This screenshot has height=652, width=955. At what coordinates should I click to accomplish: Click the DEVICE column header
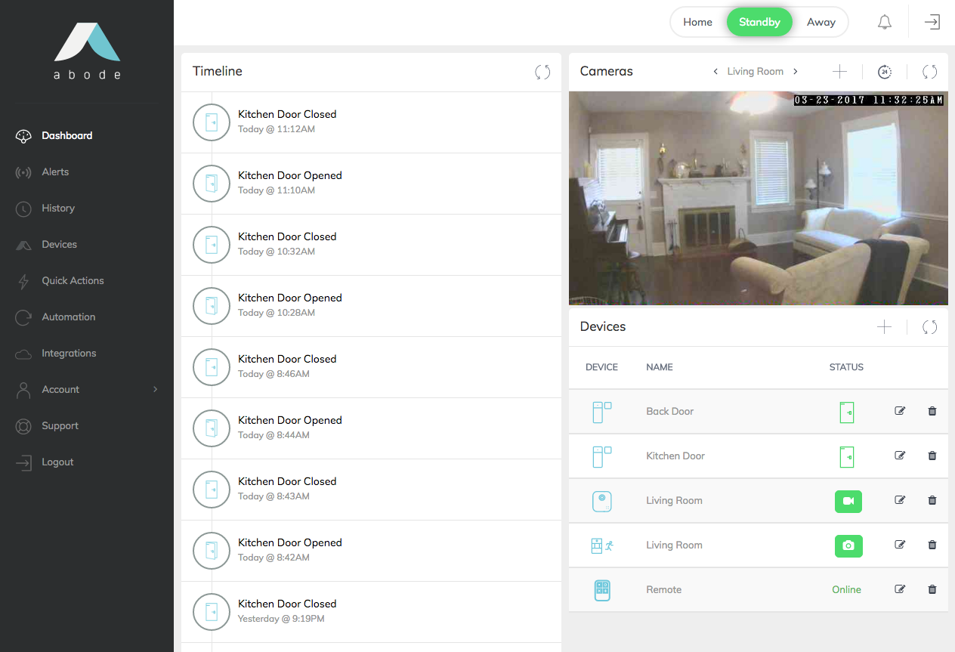pos(601,368)
